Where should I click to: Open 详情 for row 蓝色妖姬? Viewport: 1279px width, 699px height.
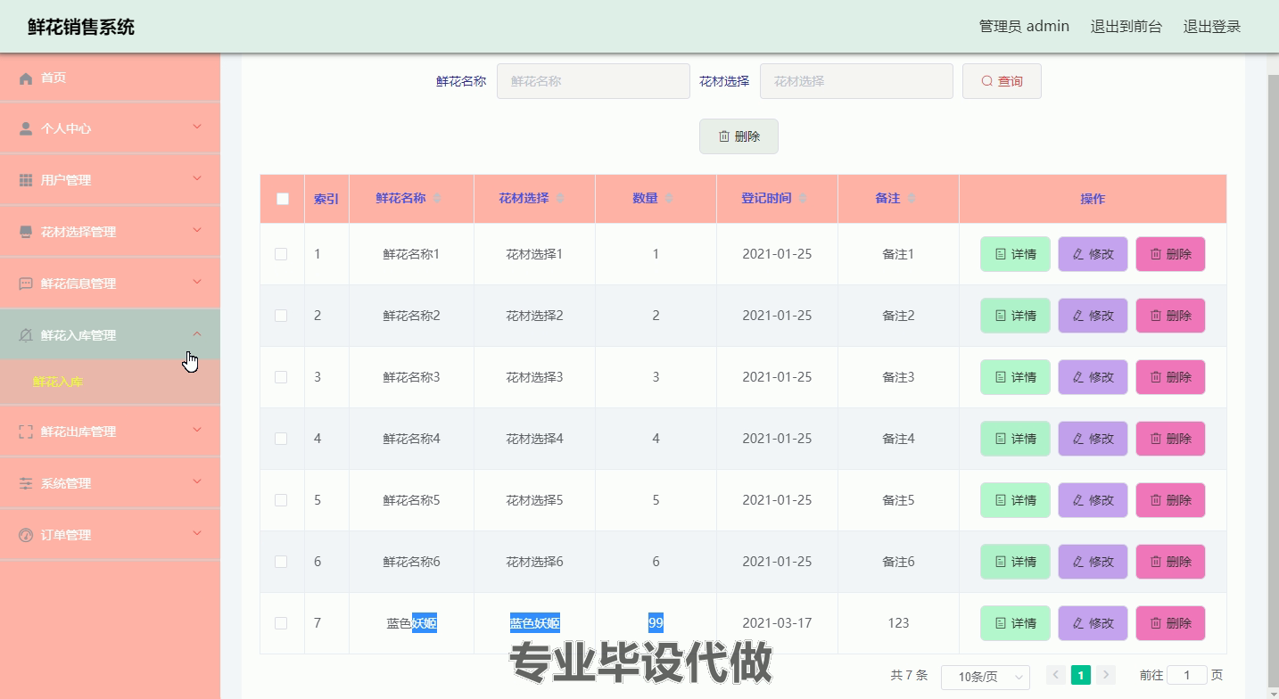click(x=1015, y=623)
